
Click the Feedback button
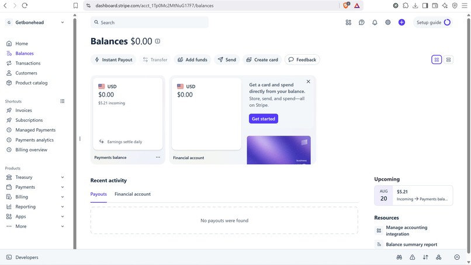302,59
